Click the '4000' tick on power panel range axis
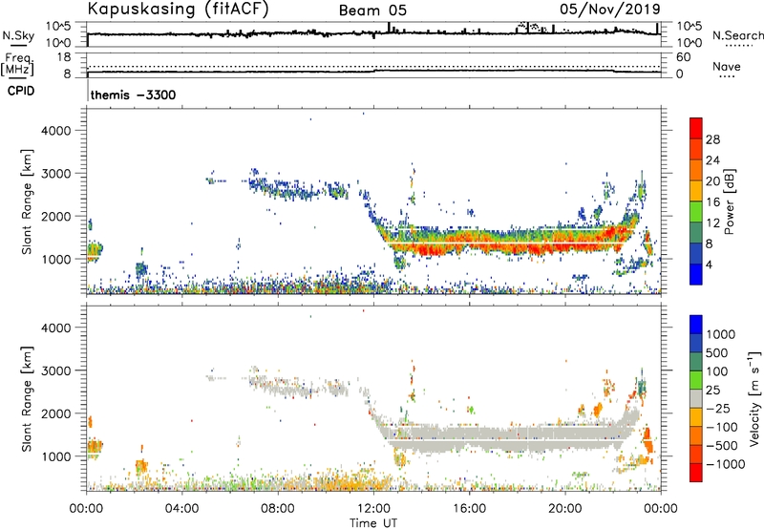This screenshot has height=529, width=764. pyautogui.click(x=56, y=131)
